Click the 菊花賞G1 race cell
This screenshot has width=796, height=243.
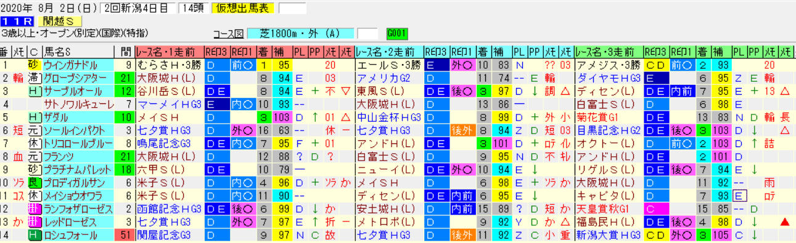point(609,117)
